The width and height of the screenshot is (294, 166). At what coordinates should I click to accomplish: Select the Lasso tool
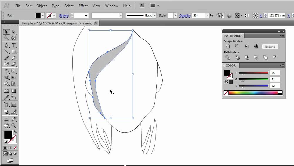pyautogui.click(x=14, y=38)
